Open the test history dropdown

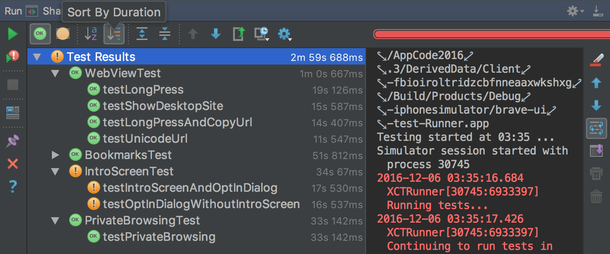[261, 34]
